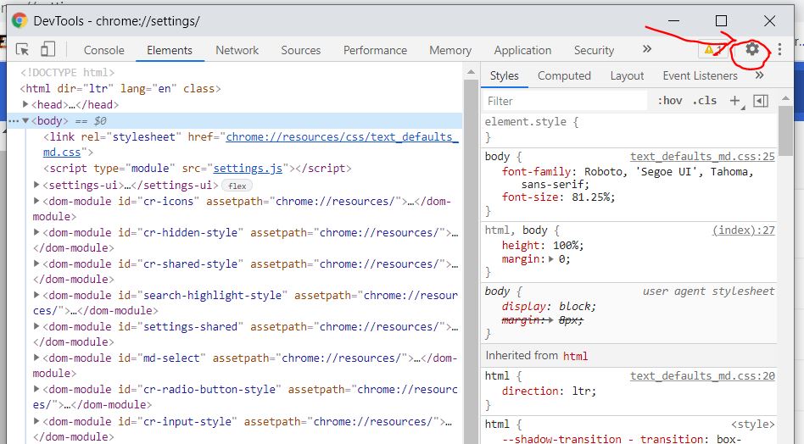Click the warnings counter badge
This screenshot has height=444, width=804.
713,50
